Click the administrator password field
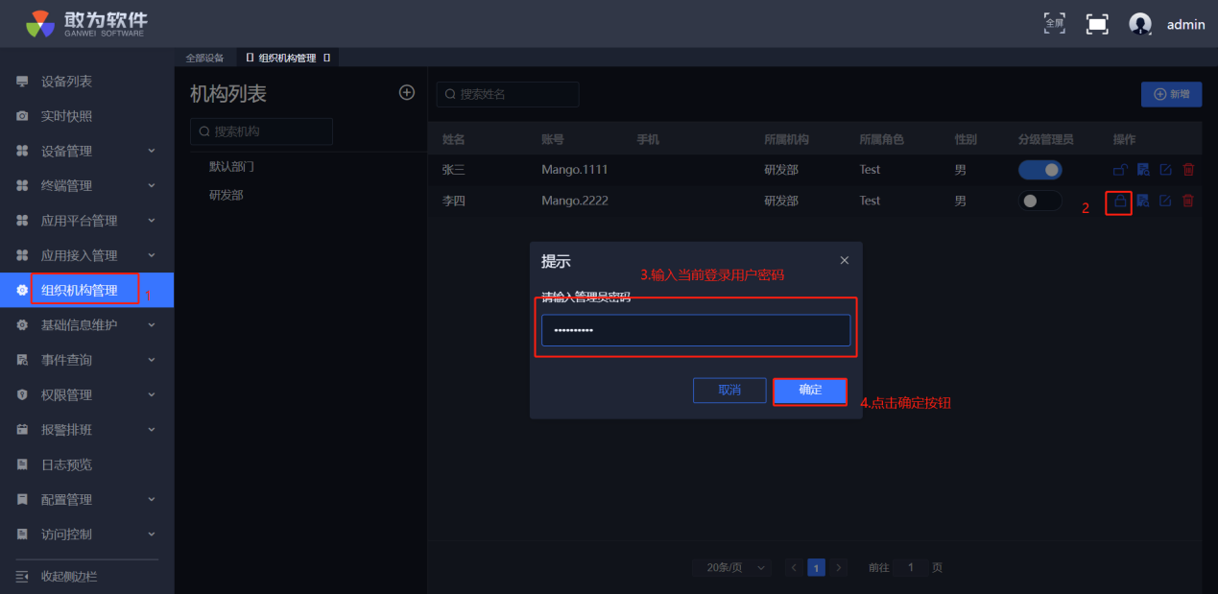This screenshot has height=594, width=1218. tap(696, 330)
